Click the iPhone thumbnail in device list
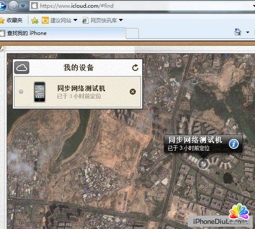255x229 pixels. tap(39, 92)
